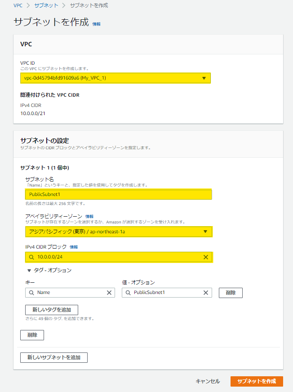Delete the Name tag with 削除
293x392 pixels.
231,293
